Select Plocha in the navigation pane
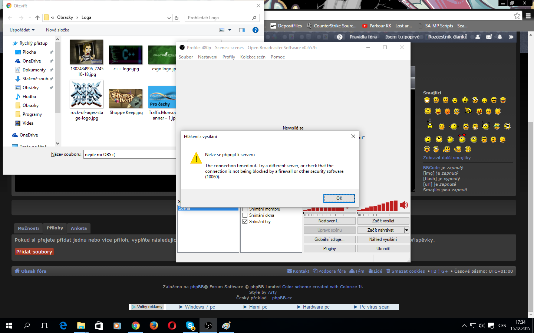Image resolution: width=534 pixels, height=333 pixels. click(x=29, y=52)
